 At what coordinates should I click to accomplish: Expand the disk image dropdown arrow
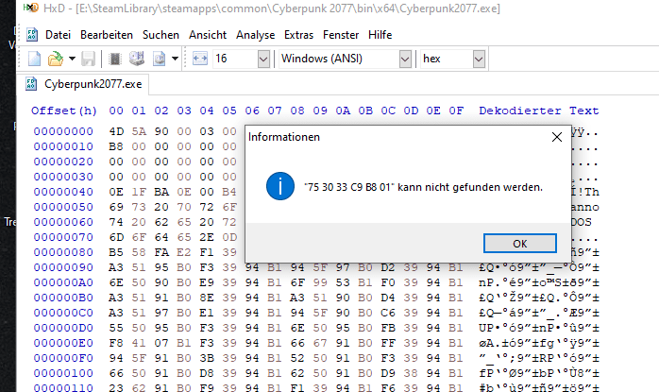pos(175,59)
